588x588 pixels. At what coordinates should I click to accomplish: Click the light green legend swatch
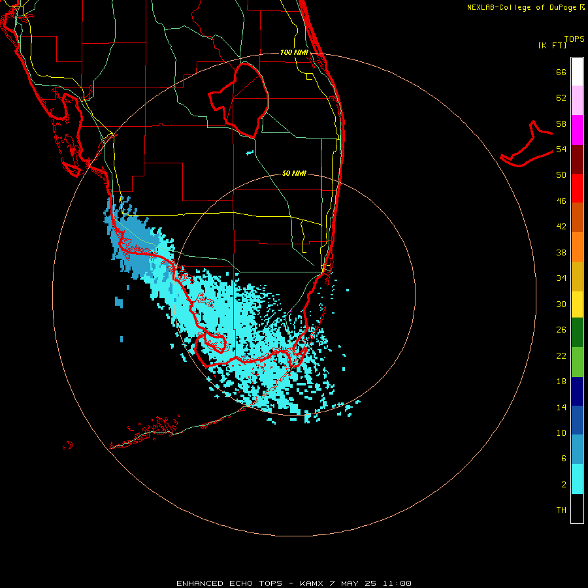pyautogui.click(x=577, y=362)
